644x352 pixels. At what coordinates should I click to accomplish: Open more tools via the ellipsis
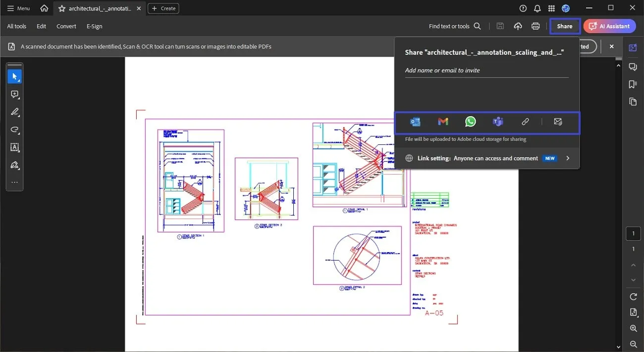point(14,182)
